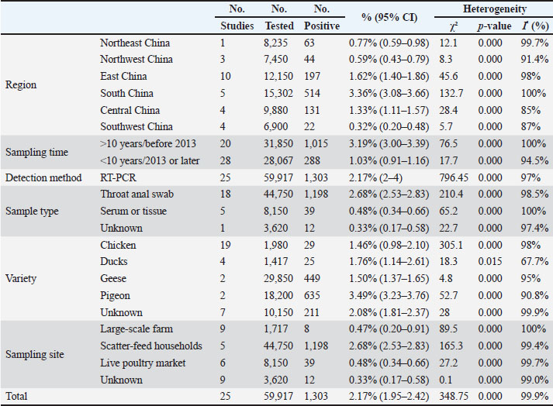553x406 pixels.
Task: Select the South China row label
Action: [126, 93]
